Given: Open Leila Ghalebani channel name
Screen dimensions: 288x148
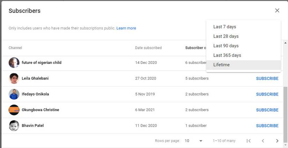Looking at the screenshot, I should click(35, 78).
